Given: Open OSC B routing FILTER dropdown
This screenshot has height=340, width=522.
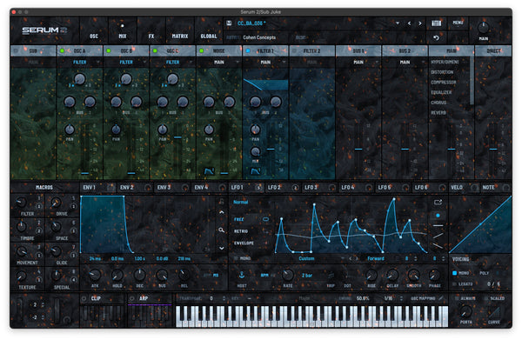Looking at the screenshot, I should [x=126, y=62].
